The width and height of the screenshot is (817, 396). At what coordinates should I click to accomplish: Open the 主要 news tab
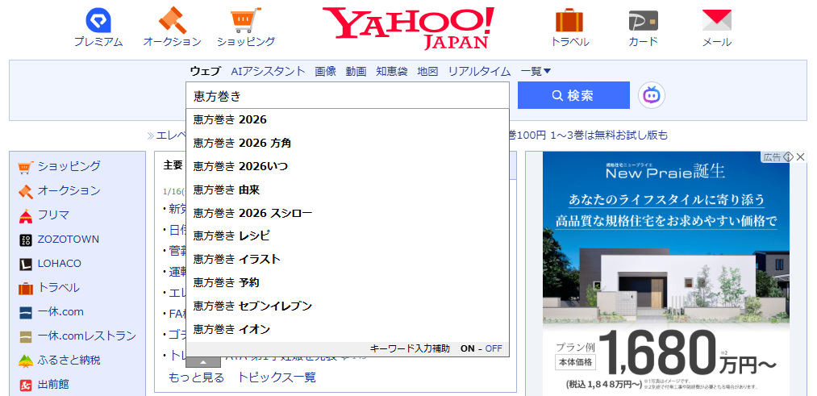173,165
